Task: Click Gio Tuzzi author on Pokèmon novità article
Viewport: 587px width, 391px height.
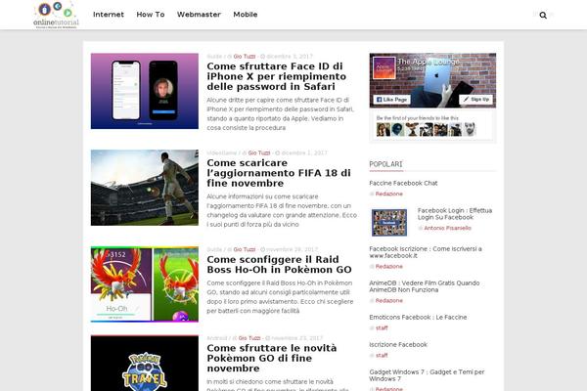Action: point(249,338)
